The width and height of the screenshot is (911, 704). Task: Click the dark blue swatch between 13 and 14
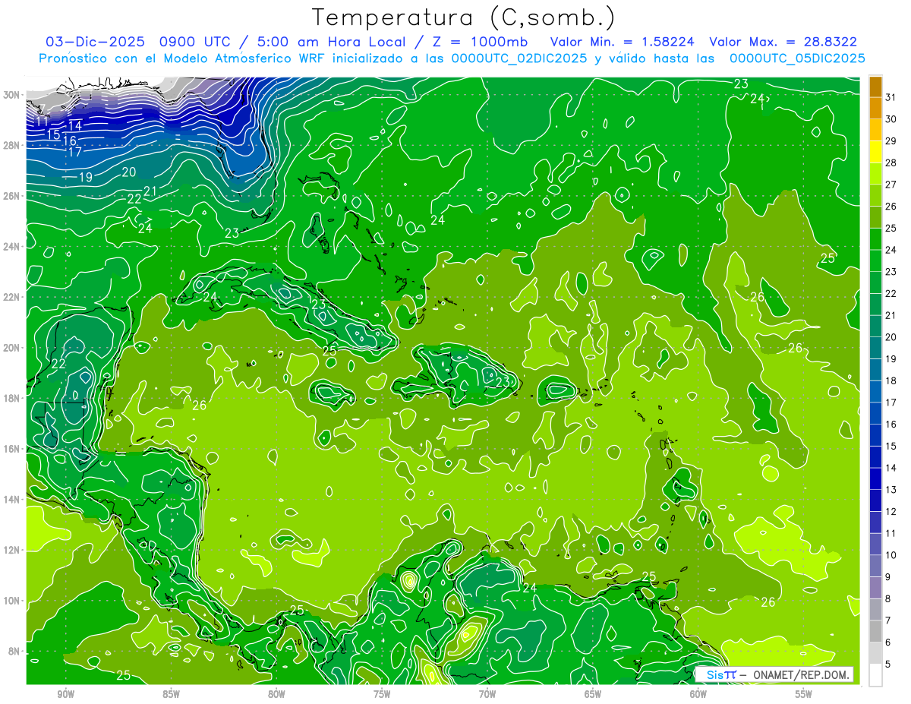[x=876, y=479]
